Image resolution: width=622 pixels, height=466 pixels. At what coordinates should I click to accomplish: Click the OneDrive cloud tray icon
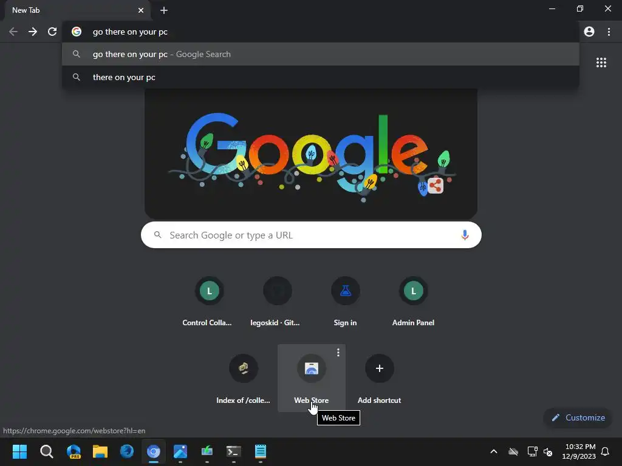click(x=513, y=451)
